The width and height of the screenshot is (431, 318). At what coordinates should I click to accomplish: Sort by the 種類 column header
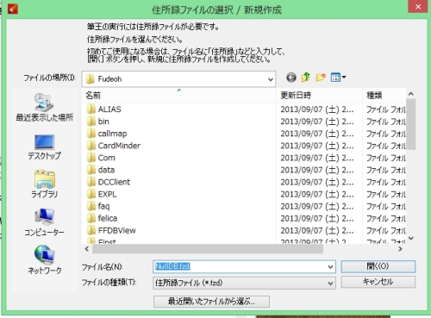(x=384, y=96)
